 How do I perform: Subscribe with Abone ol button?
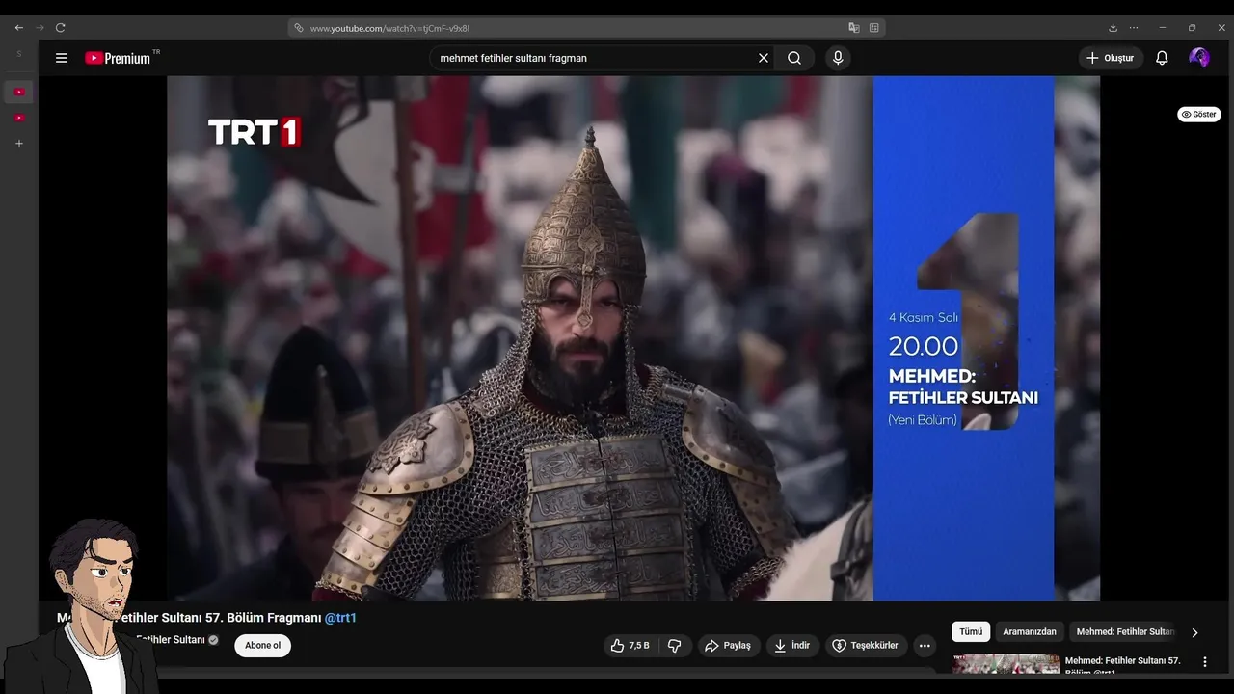tap(262, 646)
